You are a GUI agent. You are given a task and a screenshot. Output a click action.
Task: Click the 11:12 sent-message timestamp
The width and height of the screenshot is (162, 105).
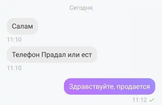click(140, 100)
